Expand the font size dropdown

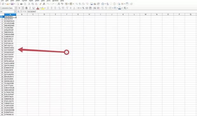click(23, 8)
